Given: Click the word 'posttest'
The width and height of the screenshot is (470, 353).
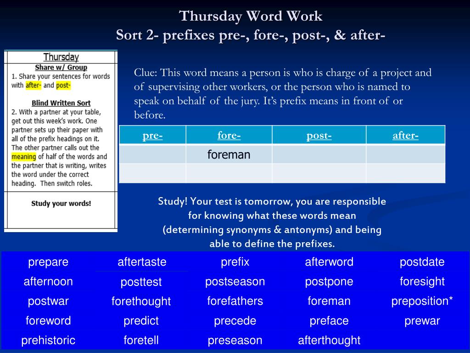Looking at the screenshot, I should pos(141,282).
